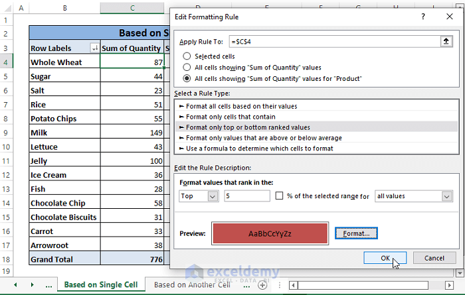Click the Fish cell
Image resolution: width=465 pixels, height=295 pixels.
64,189
